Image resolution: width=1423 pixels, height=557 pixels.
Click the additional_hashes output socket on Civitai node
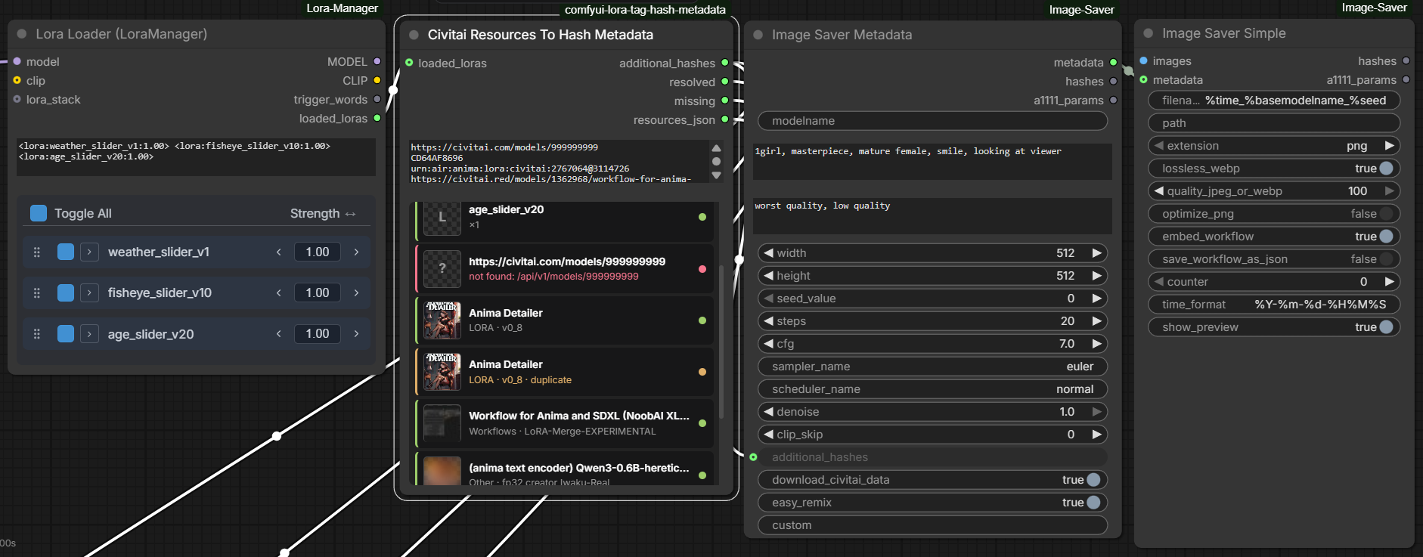pyautogui.click(x=724, y=63)
